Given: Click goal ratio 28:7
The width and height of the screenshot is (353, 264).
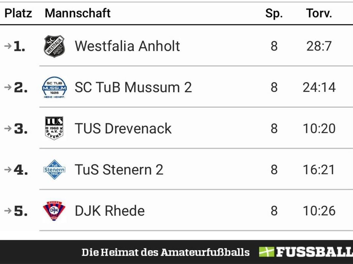Looking at the screenshot, I should point(319,46).
